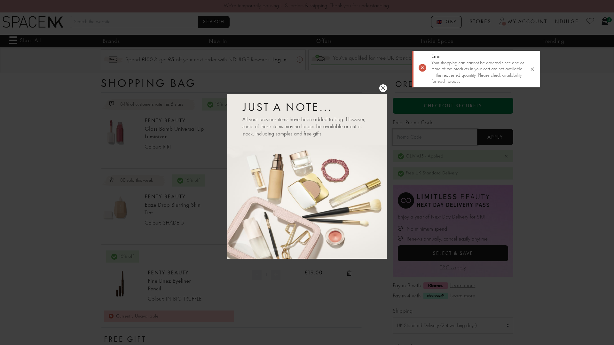
Task: Expand the UK Standard Delivery shipping dropdown
Action: 453,326
